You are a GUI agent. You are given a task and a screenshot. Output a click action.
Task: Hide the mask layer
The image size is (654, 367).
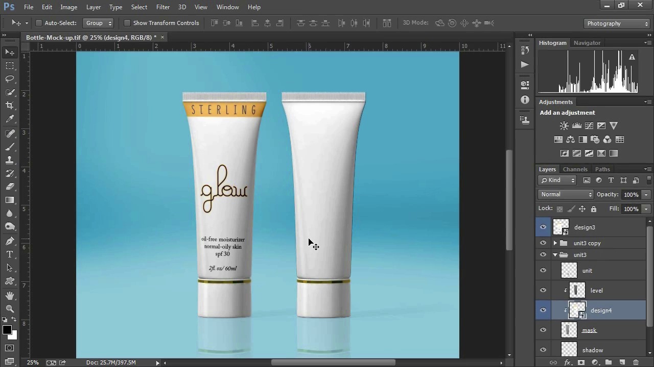[x=543, y=330]
